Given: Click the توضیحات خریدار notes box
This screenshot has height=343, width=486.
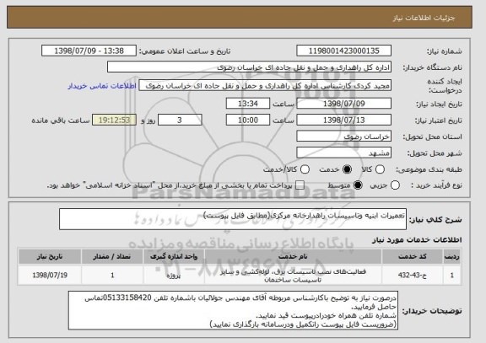Looking at the screenshot, I should [233, 310].
